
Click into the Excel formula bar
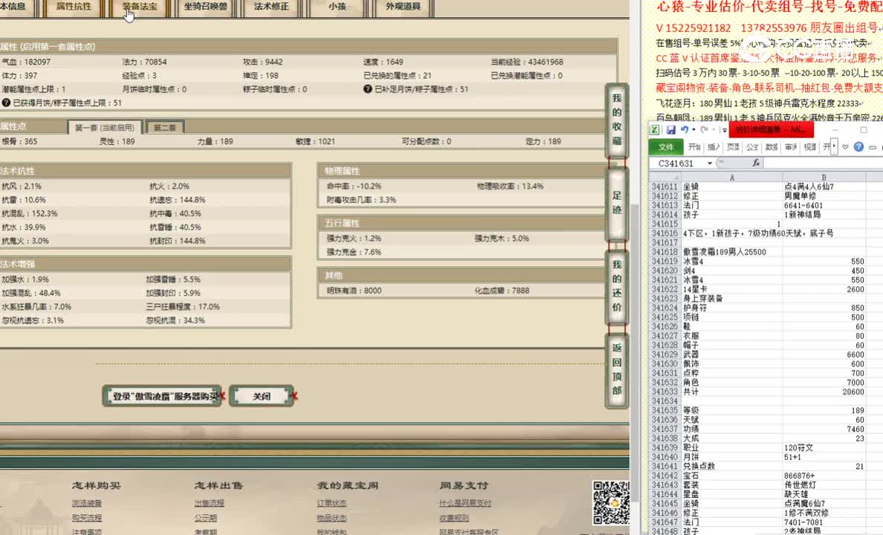824,163
